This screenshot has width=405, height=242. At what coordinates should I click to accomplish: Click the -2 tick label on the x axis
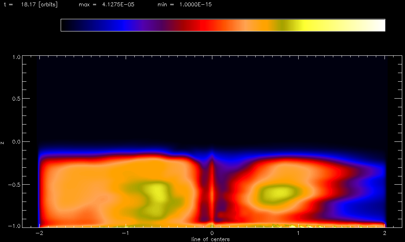pyautogui.click(x=39, y=233)
